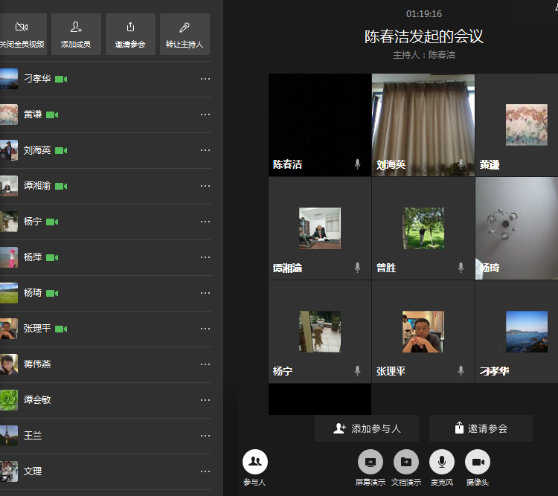
Task: Click the 添加参与人 button
Action: [x=367, y=428]
